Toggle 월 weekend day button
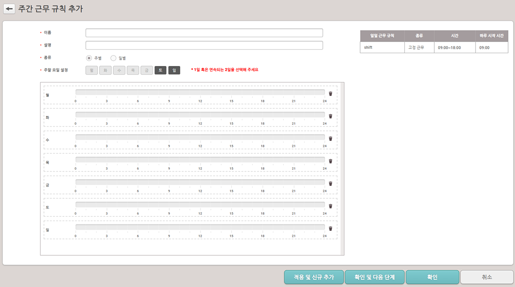Viewport: 515px width, 287px height. coord(91,70)
